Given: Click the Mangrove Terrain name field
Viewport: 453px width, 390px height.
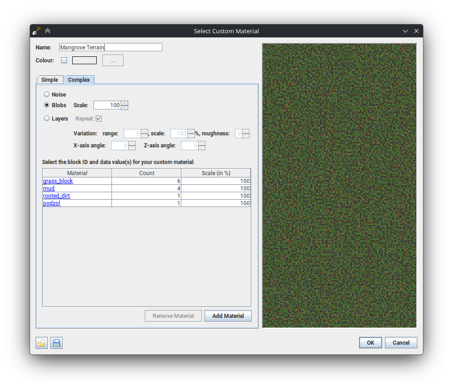Looking at the screenshot, I should [111, 47].
